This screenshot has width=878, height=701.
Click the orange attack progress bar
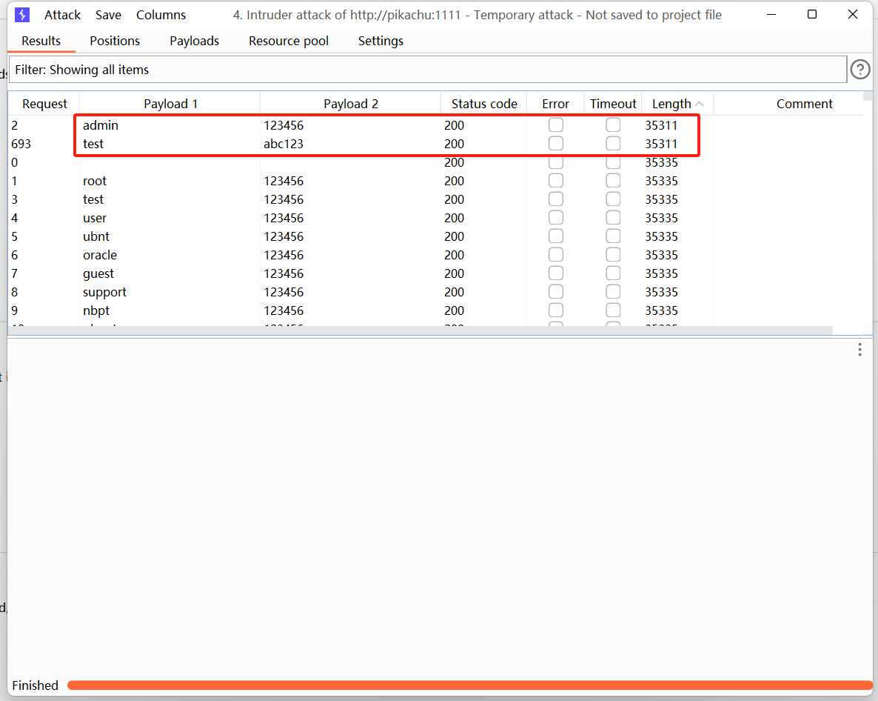[x=470, y=685]
